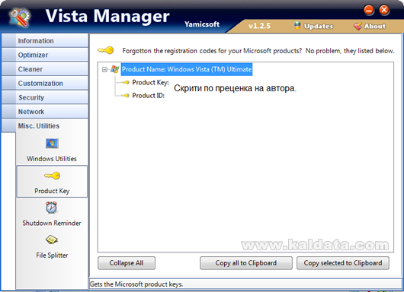
Task: Open the Updates link in header
Action: pyautogui.click(x=319, y=26)
